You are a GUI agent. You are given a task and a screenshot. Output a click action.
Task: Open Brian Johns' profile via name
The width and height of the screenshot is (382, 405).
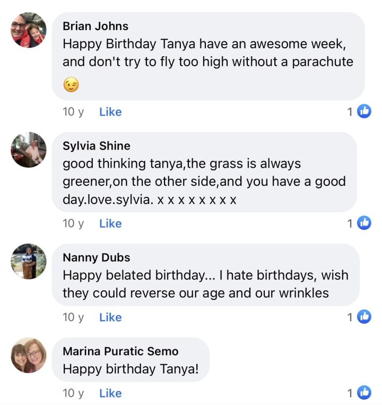click(95, 26)
